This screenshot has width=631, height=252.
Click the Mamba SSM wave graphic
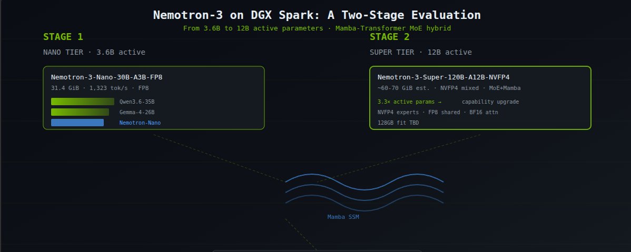(x=364, y=193)
